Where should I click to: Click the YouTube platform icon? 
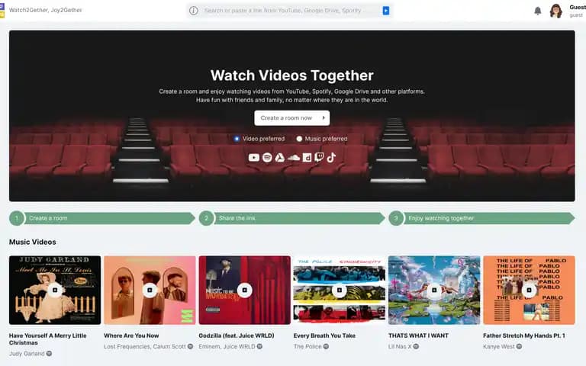point(254,158)
